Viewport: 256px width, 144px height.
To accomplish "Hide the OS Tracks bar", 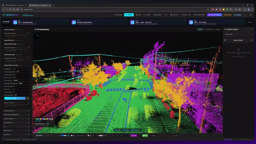I will 250,22.
